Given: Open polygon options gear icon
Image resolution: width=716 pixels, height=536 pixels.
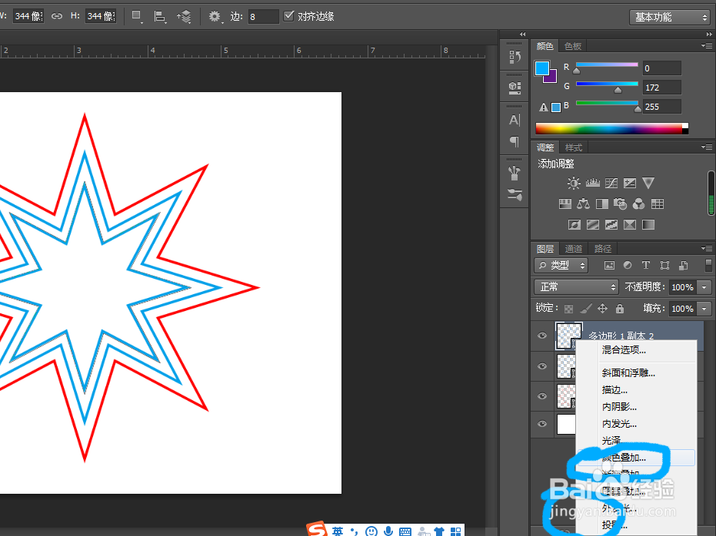Looking at the screenshot, I should tap(215, 17).
